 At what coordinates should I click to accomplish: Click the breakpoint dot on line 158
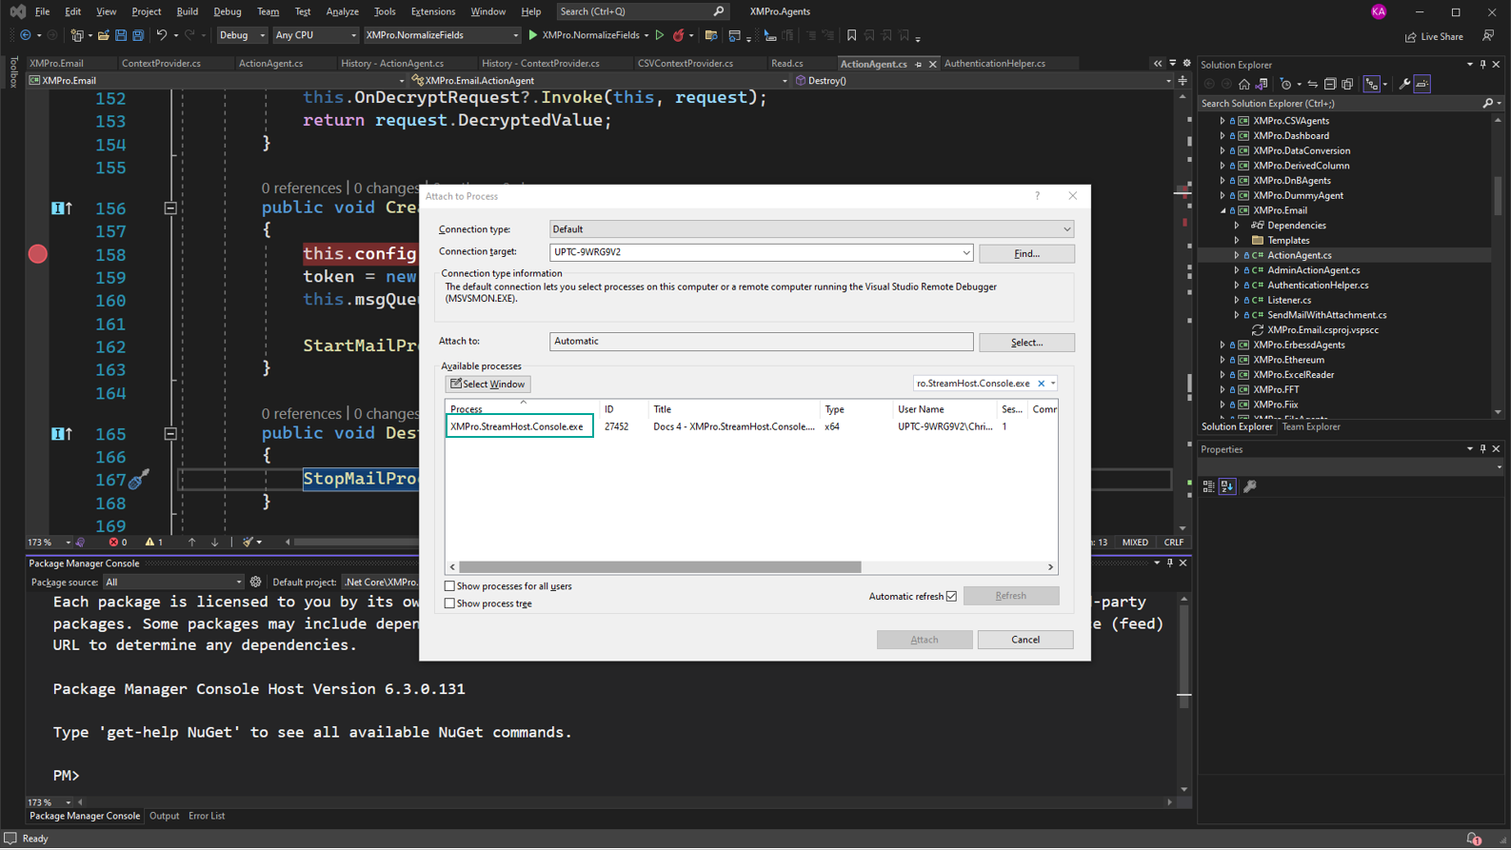pyautogui.click(x=38, y=254)
